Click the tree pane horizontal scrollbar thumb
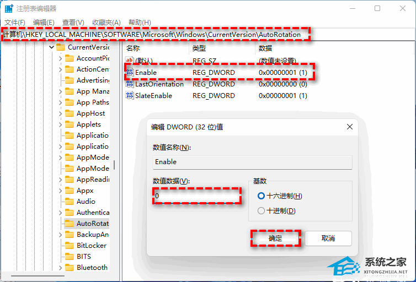 pyautogui.click(x=38, y=275)
